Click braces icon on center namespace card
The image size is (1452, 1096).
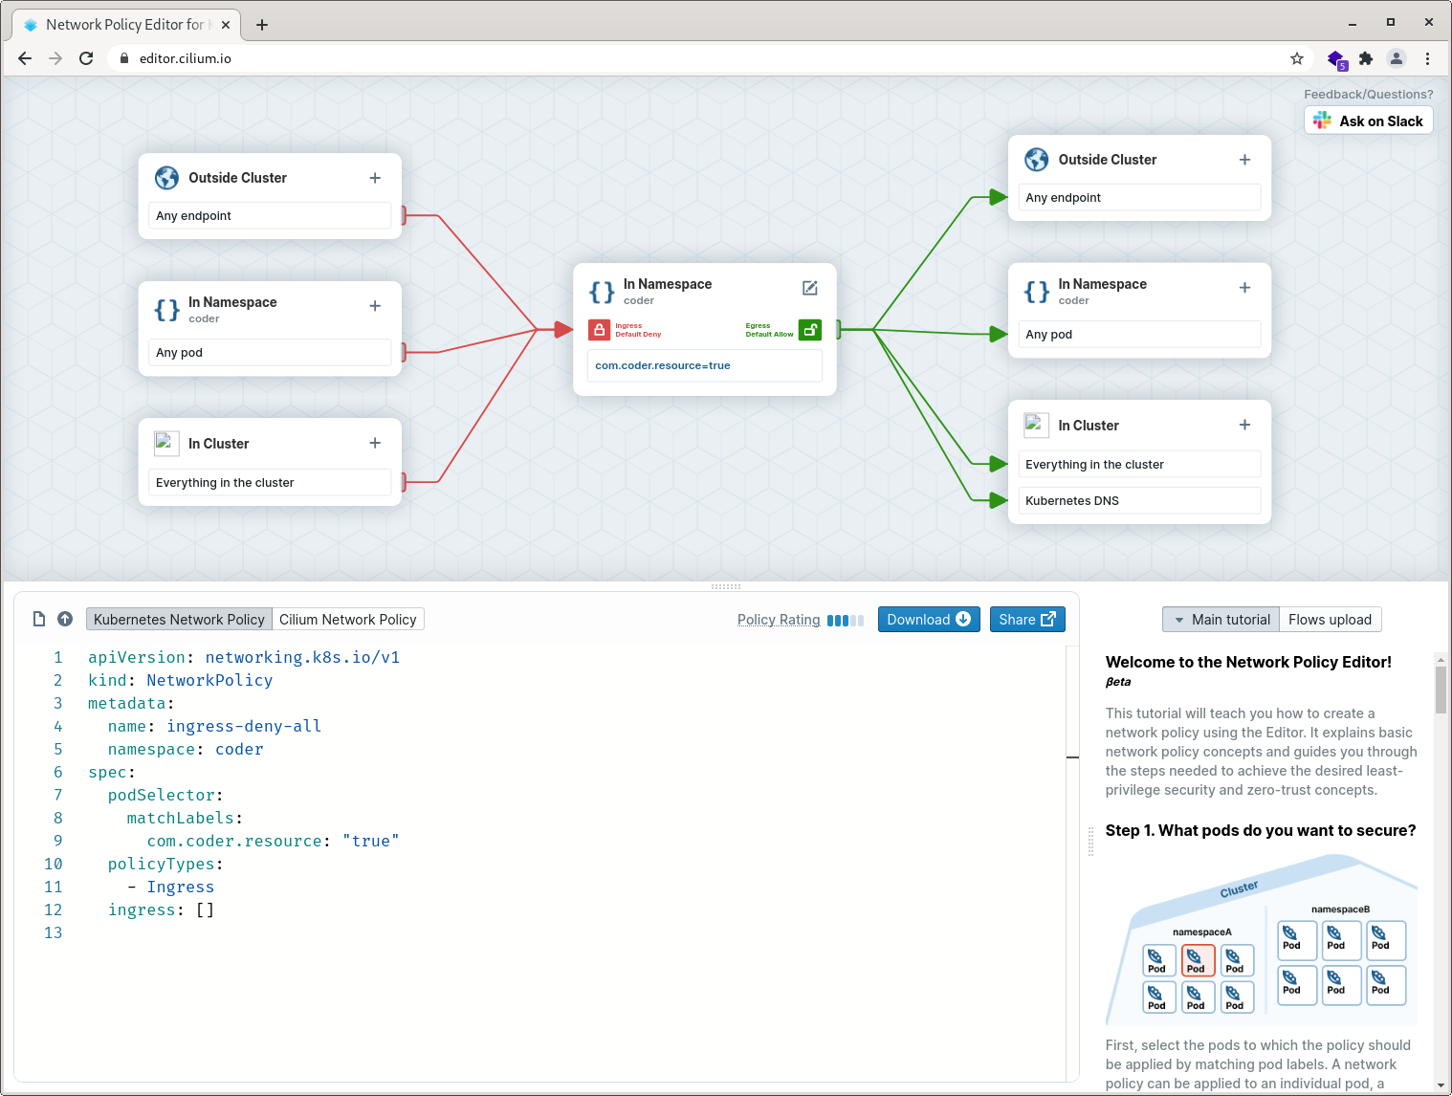tap(602, 292)
